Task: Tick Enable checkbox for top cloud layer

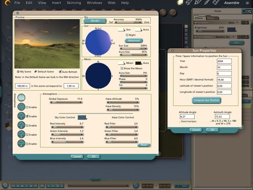Action: pyautogui.click(x=27, y=107)
